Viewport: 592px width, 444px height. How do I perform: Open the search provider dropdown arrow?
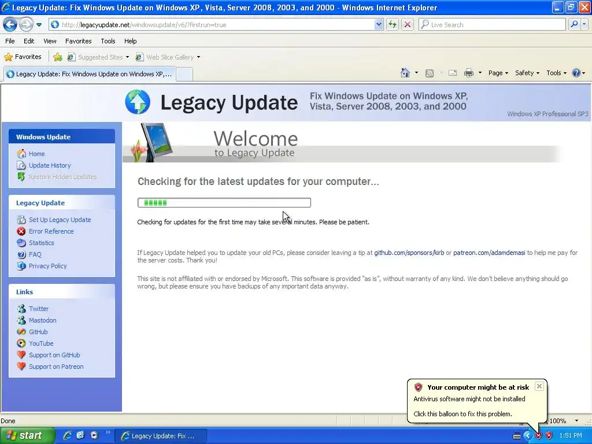tap(584, 24)
